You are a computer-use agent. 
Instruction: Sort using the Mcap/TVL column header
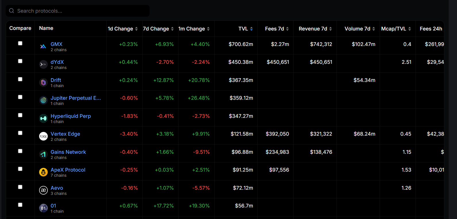[396, 29]
